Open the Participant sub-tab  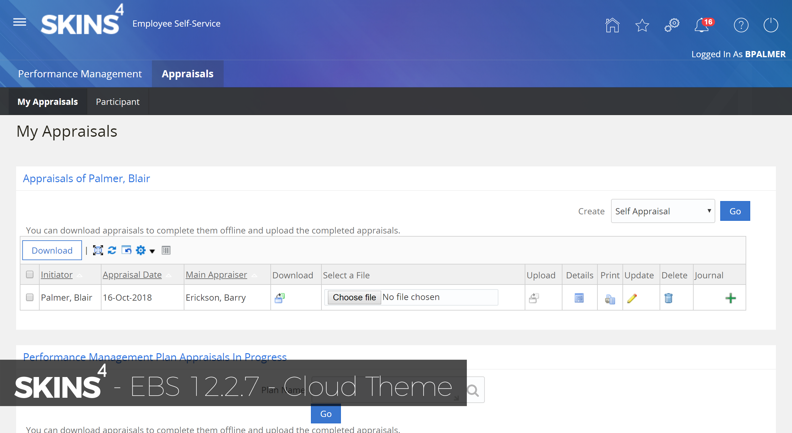118,101
